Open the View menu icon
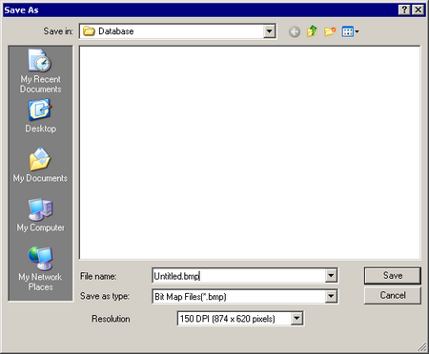The image size is (429, 354). (x=350, y=31)
